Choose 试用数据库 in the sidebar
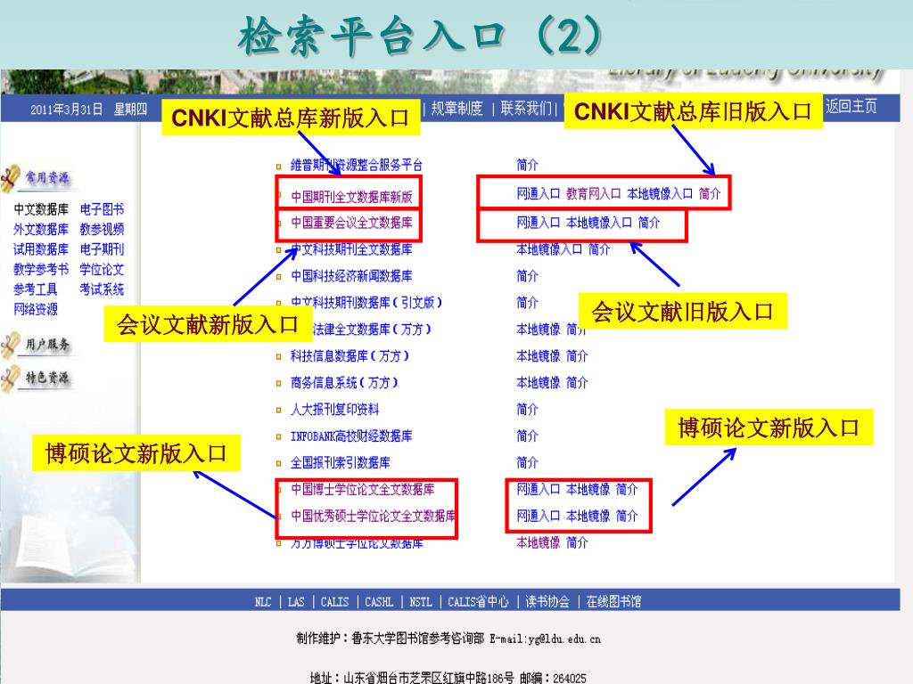The width and height of the screenshot is (913, 684). coord(41,249)
